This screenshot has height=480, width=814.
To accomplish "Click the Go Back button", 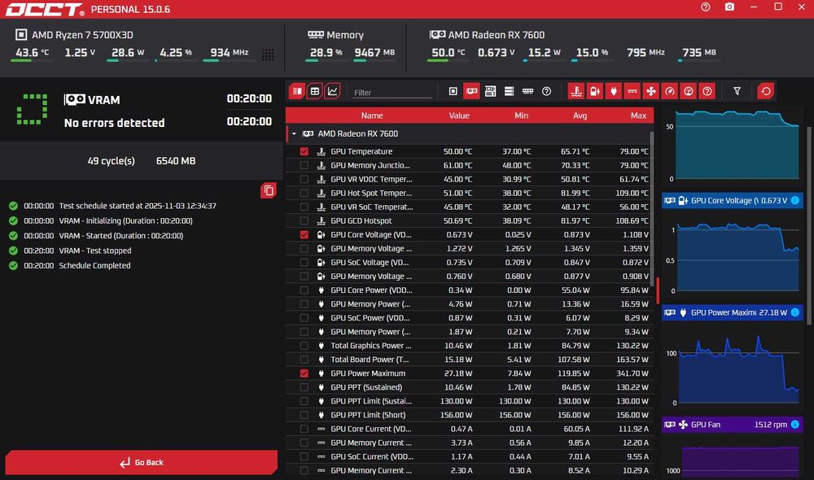I will (141, 462).
